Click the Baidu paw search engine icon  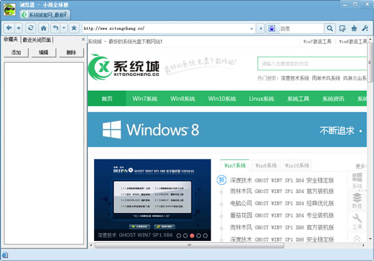[x=272, y=29]
